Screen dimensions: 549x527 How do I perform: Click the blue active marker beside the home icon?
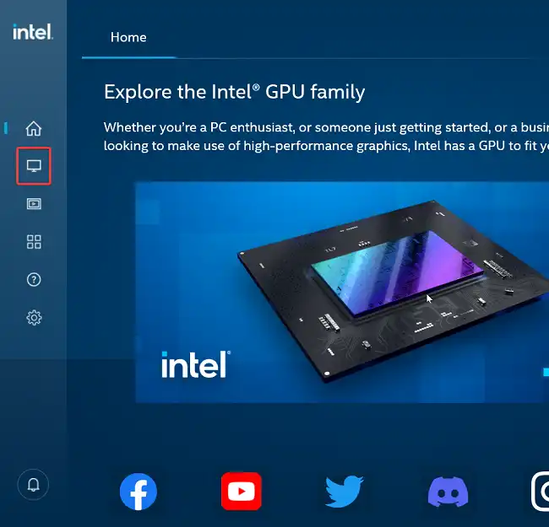(6, 128)
